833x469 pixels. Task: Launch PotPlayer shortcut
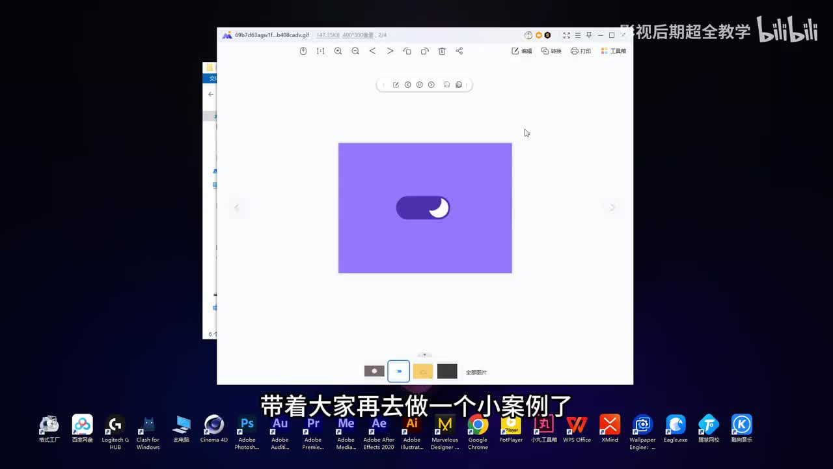coord(511,431)
